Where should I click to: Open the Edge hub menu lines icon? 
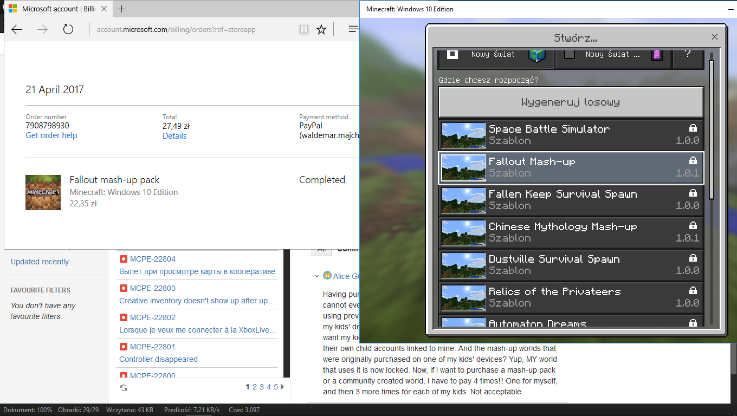pos(353,29)
